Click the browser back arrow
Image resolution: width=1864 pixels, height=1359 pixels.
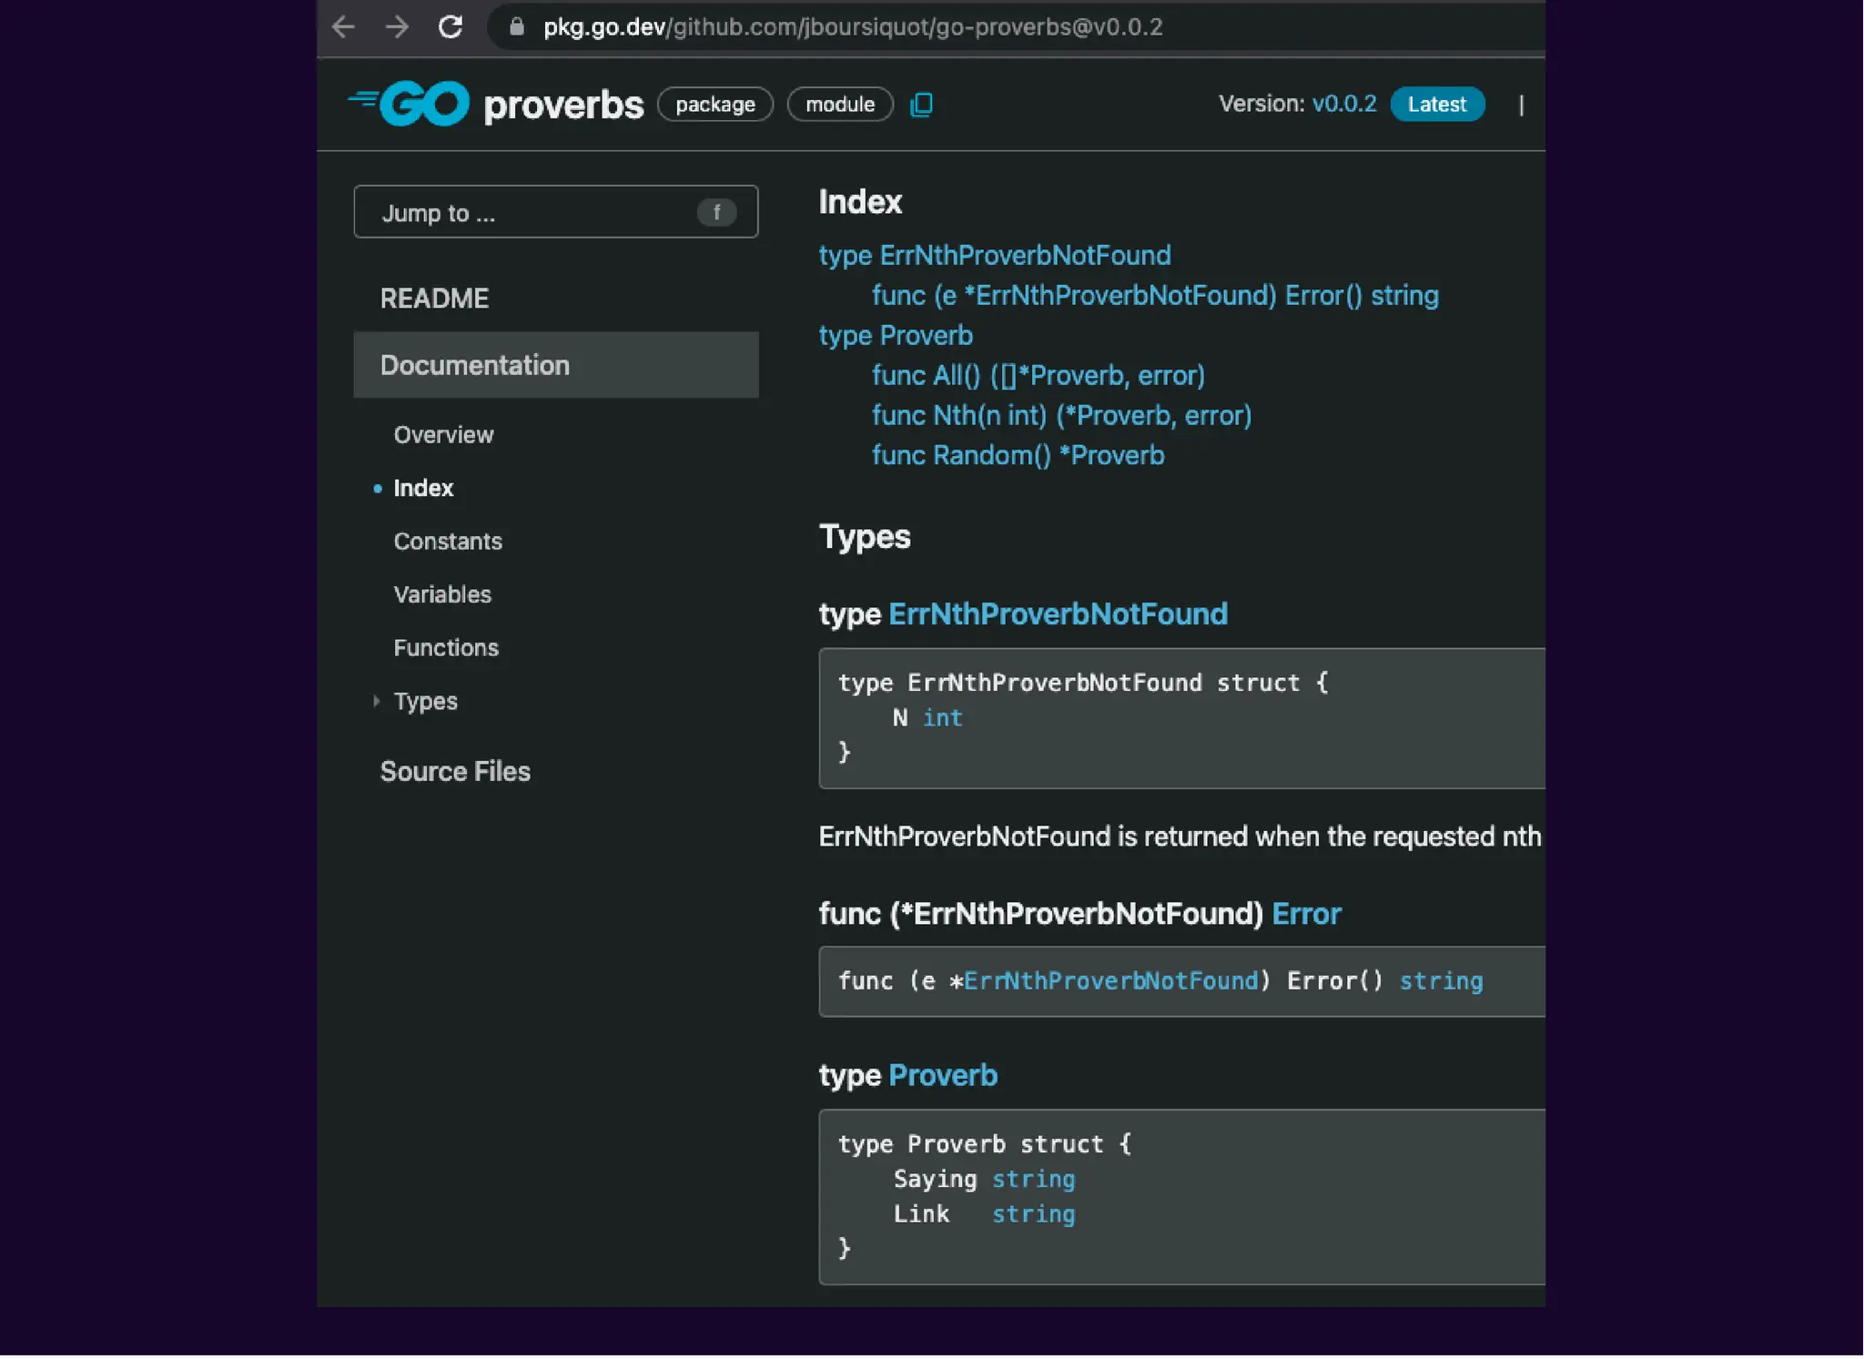tap(343, 26)
